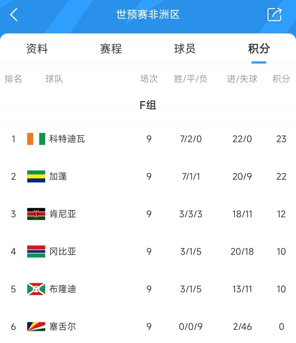The height and width of the screenshot is (343, 296).
Task: Open team 肯尼亚
Action: click(63, 214)
